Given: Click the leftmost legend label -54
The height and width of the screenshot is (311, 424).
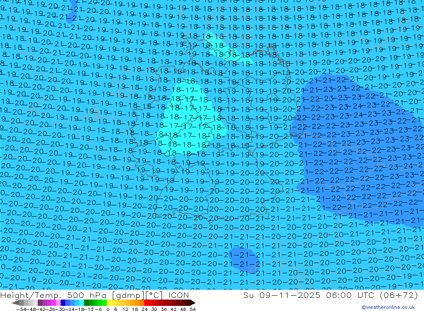Looking at the screenshot, I should 21,309.
